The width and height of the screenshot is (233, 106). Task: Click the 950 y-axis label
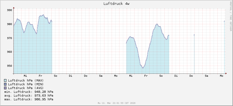9,66
